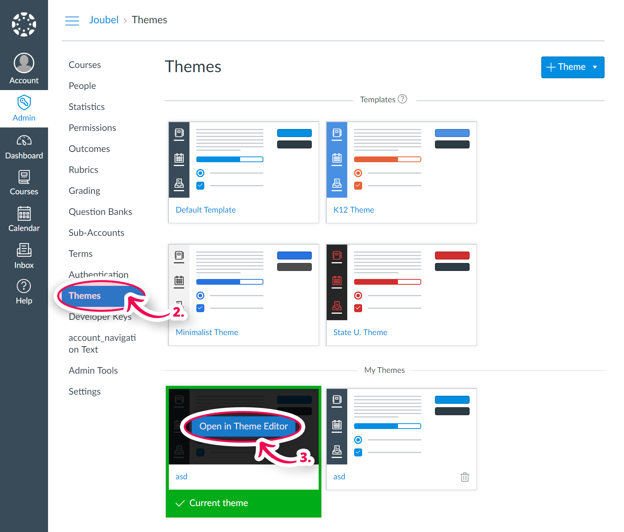
Task: Click red color bar in State U. Theme
Action: click(452, 255)
